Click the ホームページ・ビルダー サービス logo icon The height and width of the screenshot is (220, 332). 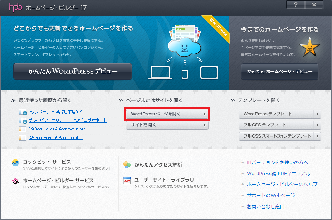pyautogui.click(x=15, y=181)
